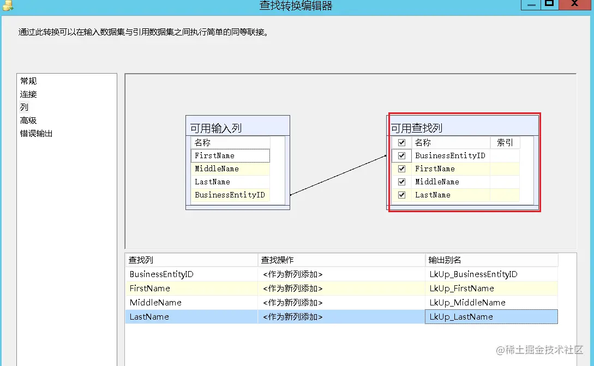594x366 pixels.
Task: Uncheck FirstName in the lookup columns
Action: pos(401,169)
